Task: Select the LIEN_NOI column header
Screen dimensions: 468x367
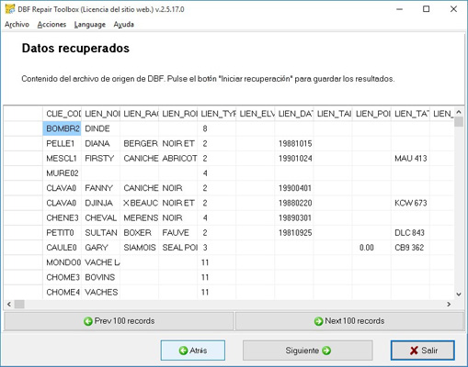Action: pos(101,114)
